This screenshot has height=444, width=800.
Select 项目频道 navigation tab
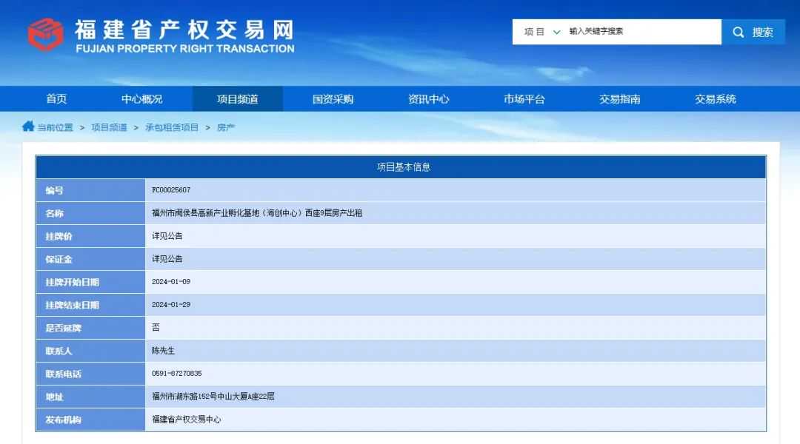click(238, 99)
